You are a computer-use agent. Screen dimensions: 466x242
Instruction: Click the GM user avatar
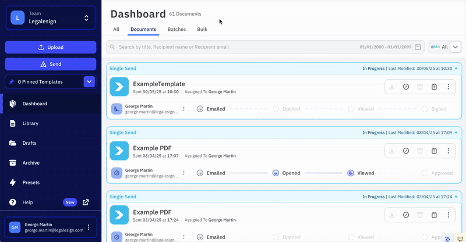click(x=15, y=227)
